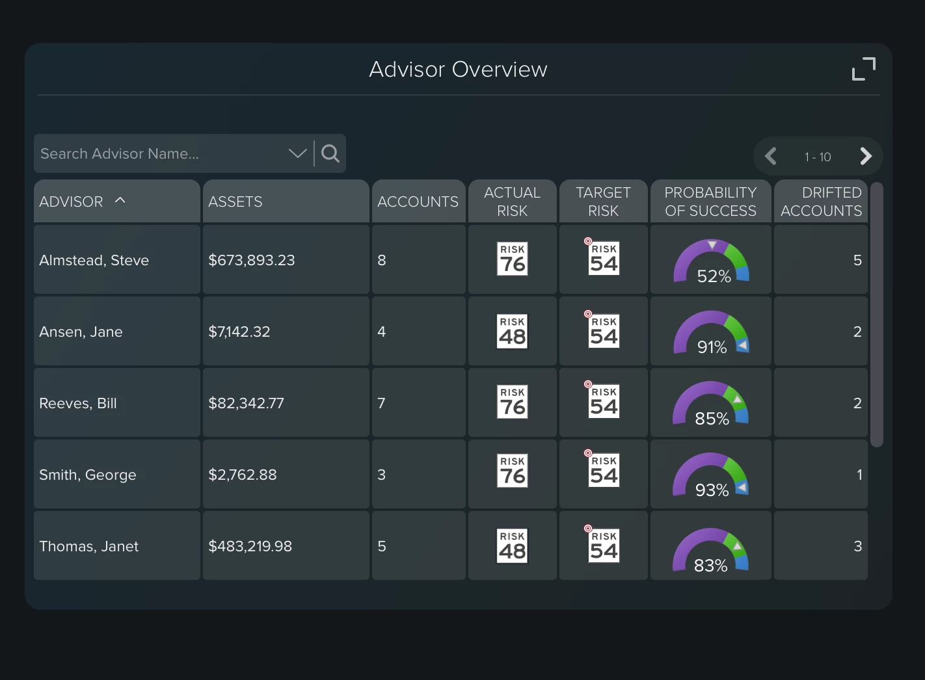Click the assets value $2,762.88
Screen dimensions: 925x680
coord(243,475)
